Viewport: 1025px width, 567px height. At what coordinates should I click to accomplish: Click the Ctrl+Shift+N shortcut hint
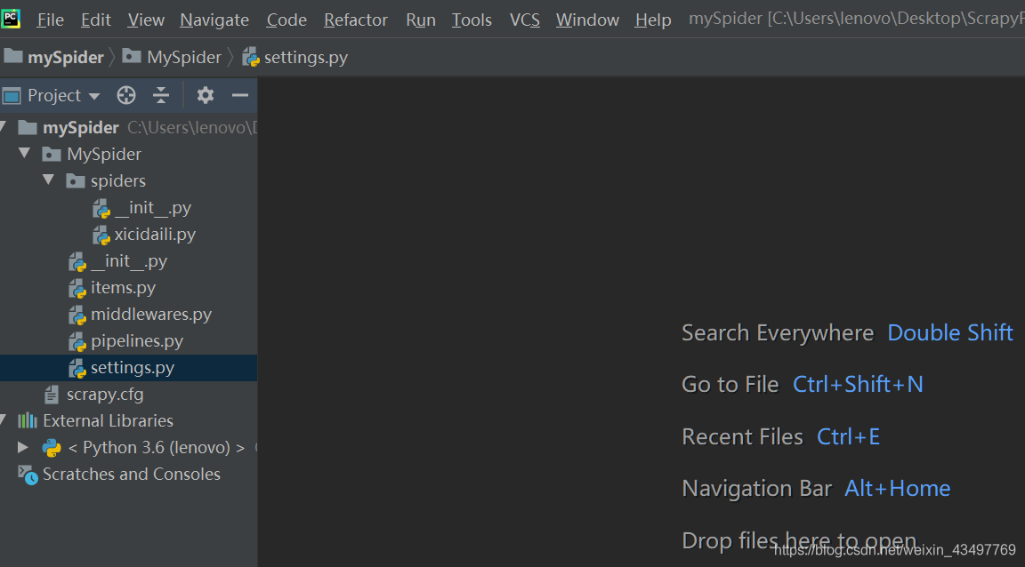coord(858,385)
